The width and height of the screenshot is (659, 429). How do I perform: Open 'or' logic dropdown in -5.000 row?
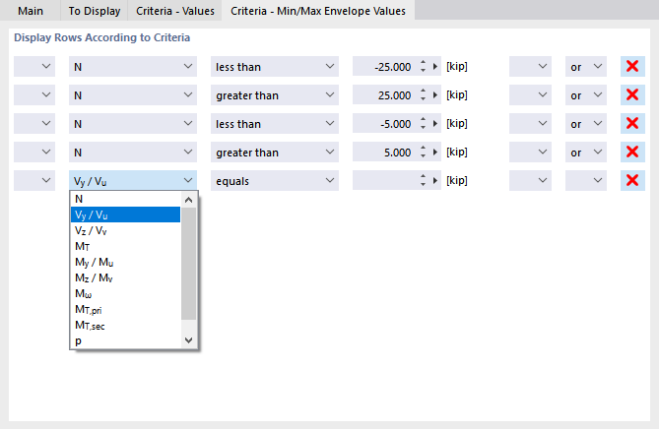click(x=586, y=123)
